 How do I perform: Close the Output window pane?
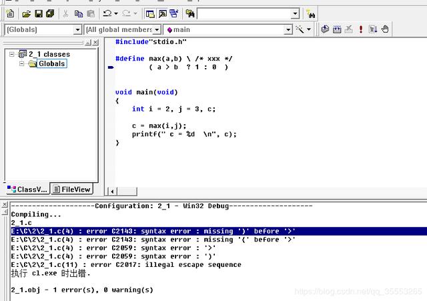(x=5, y=205)
